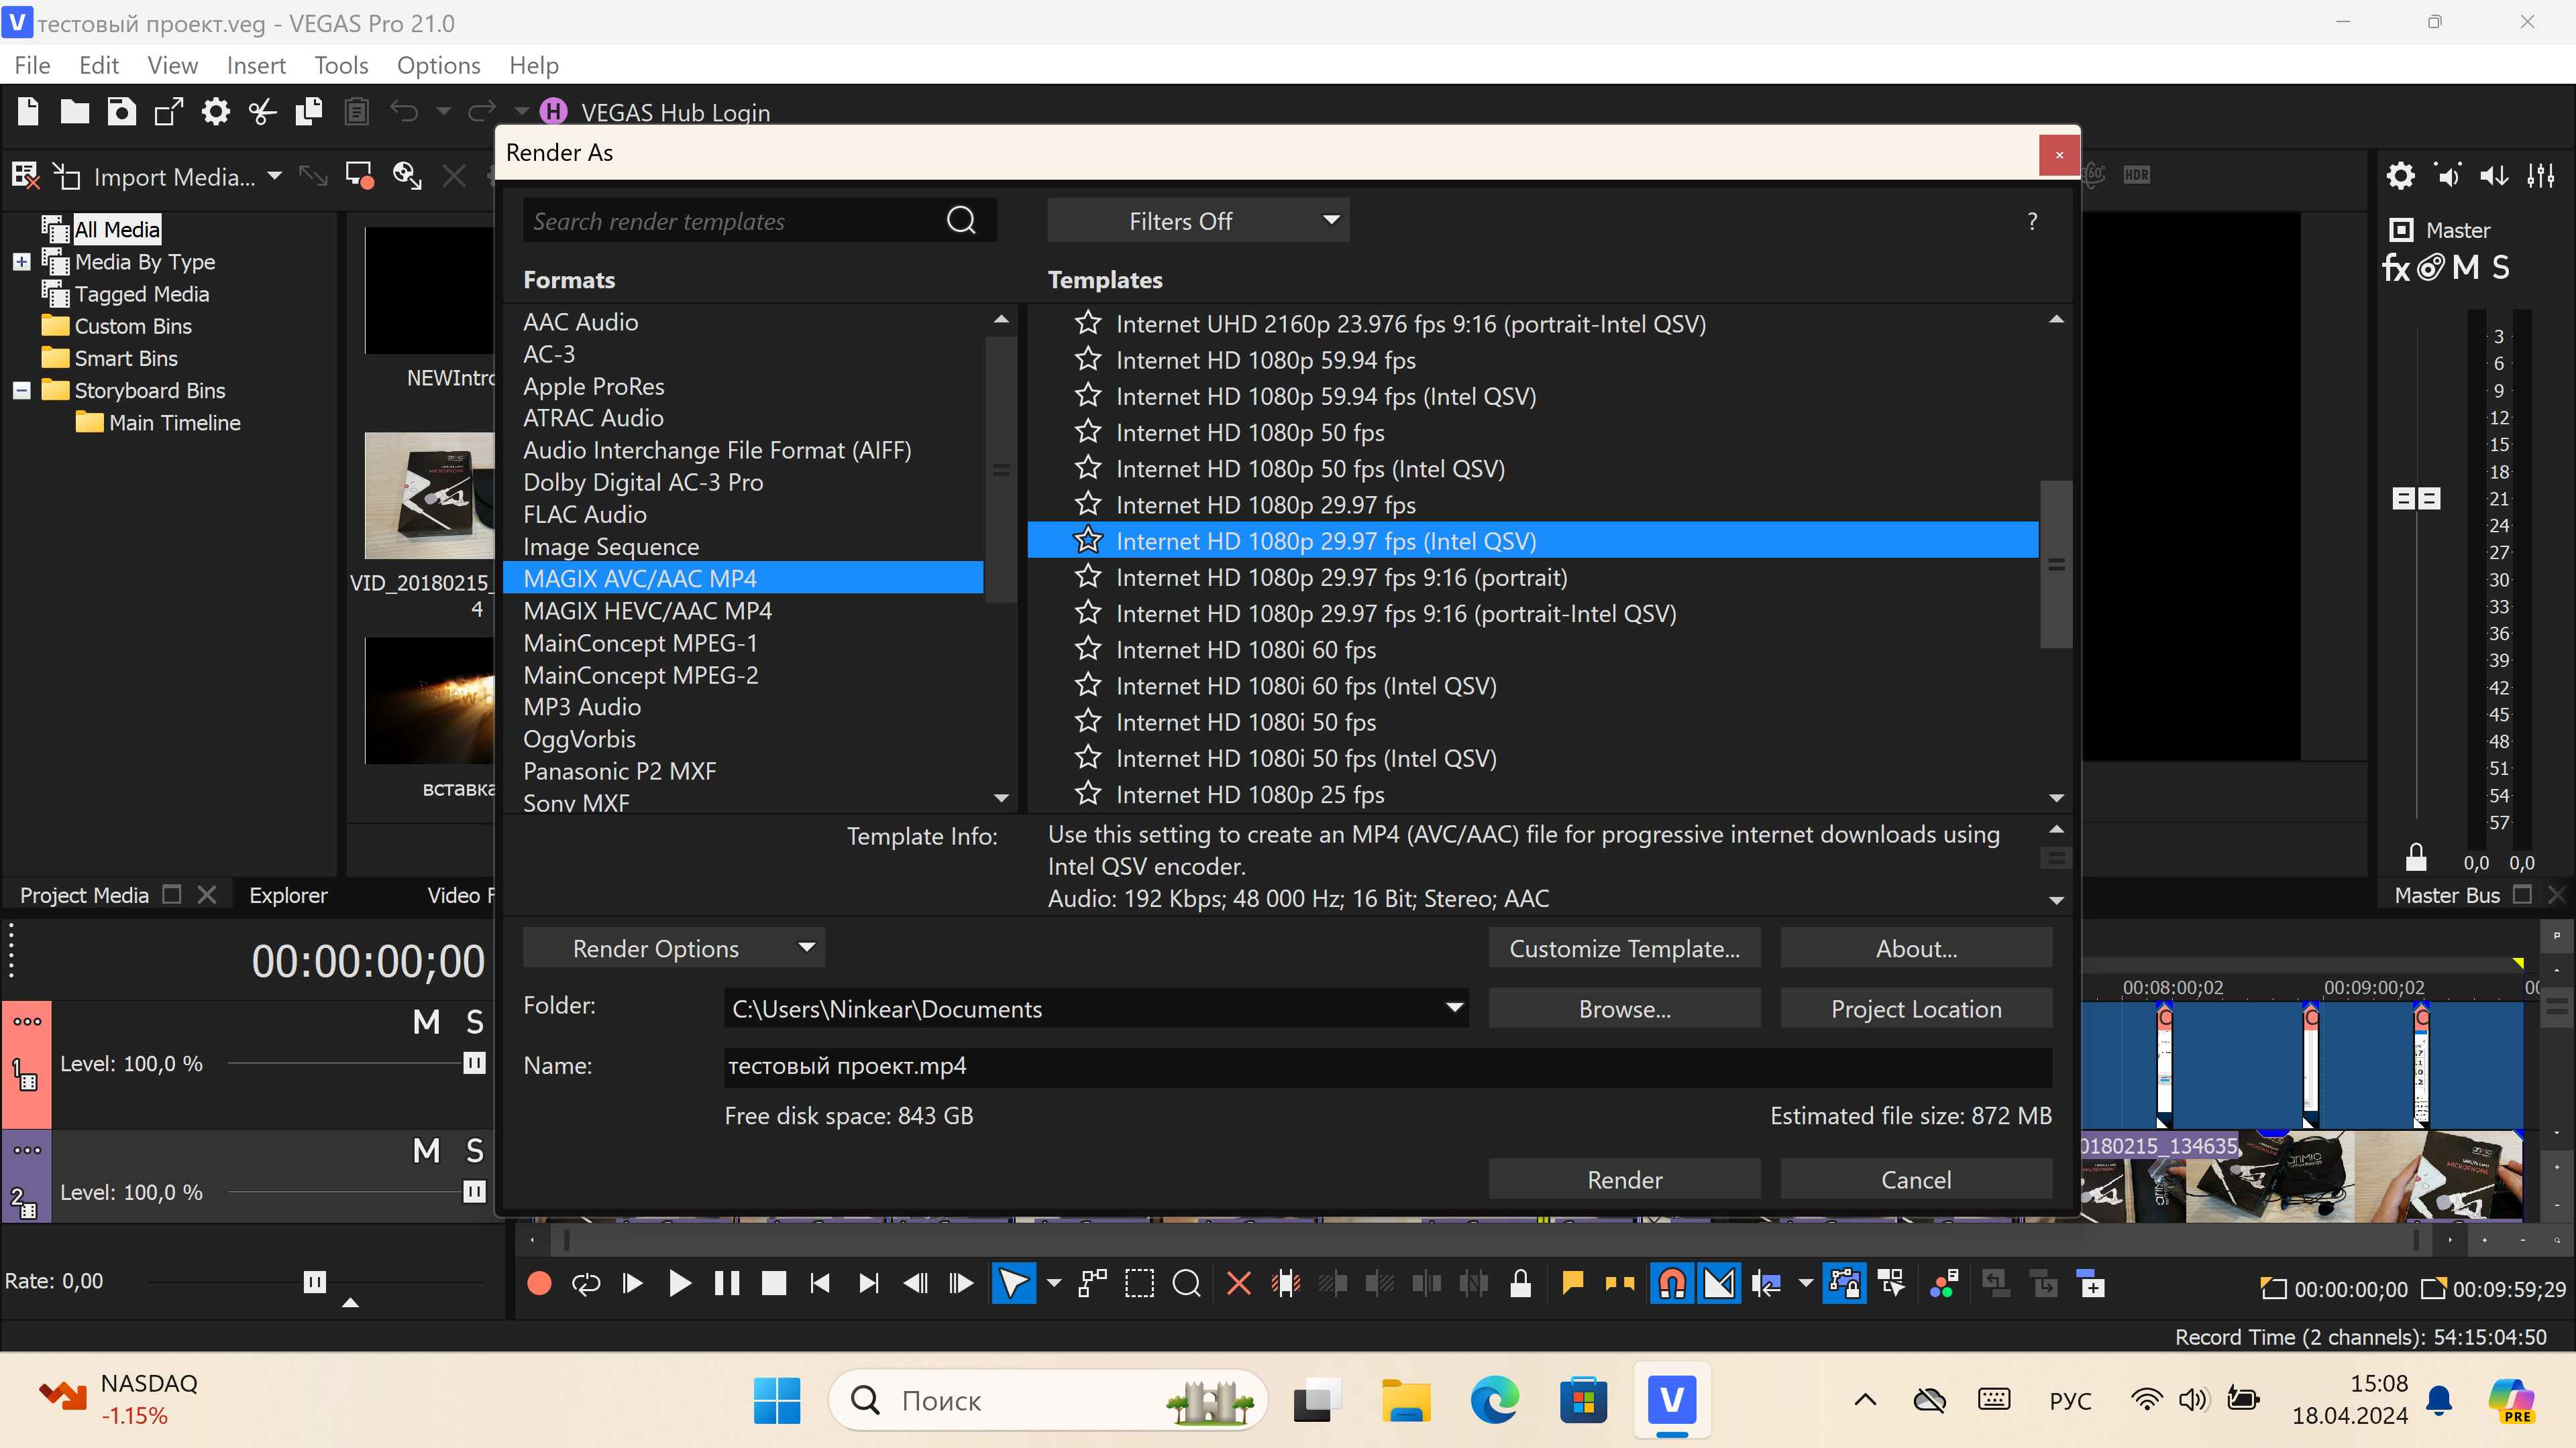Toggle Loop Playback icon
The image size is (2576, 1448).
(586, 1283)
